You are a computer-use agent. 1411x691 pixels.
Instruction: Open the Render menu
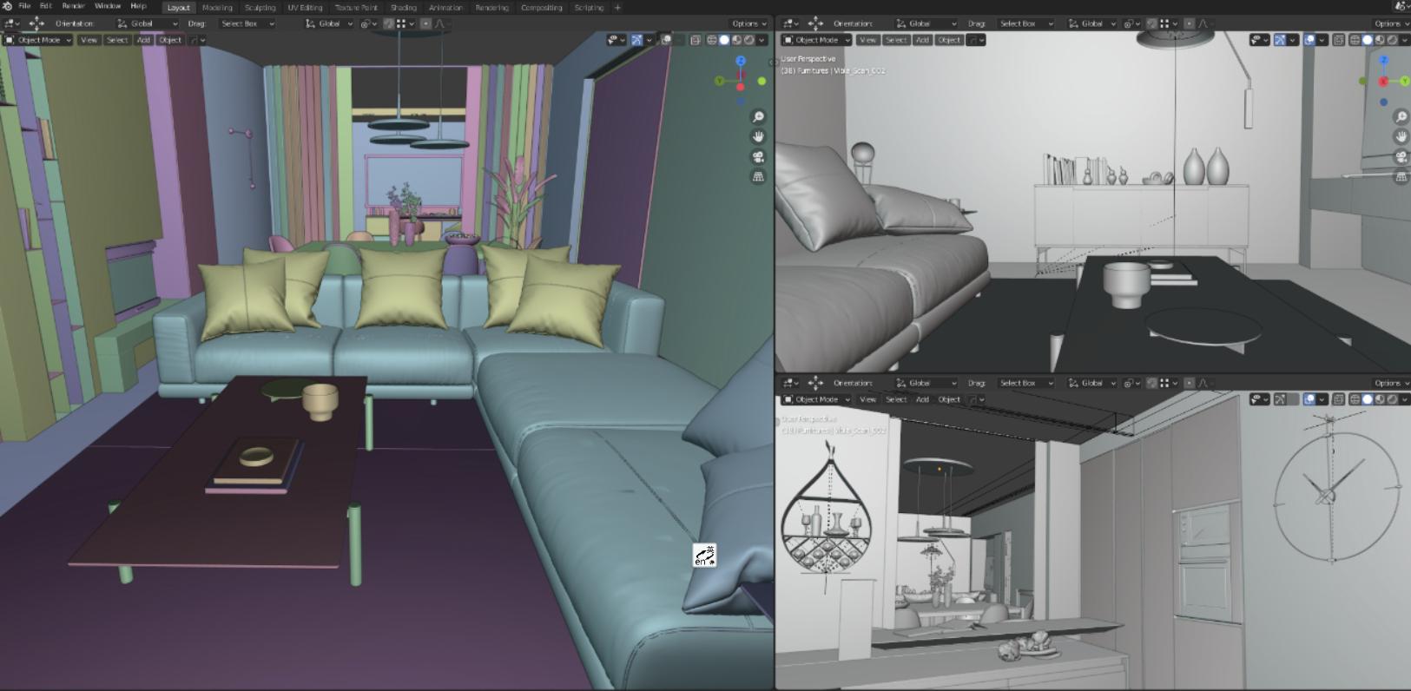[x=73, y=6]
